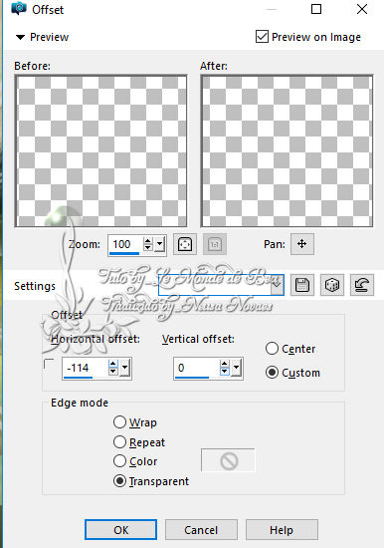Click inside the Vertical offset field

[197, 368]
